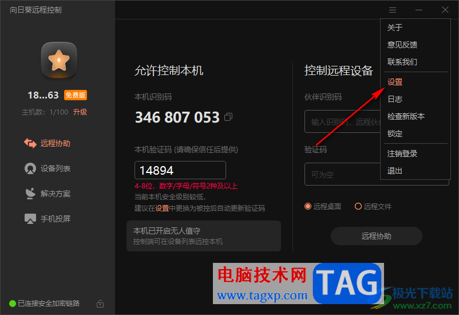459x315 pixels.
Task: Click the green connection status dot
Action: [13, 304]
